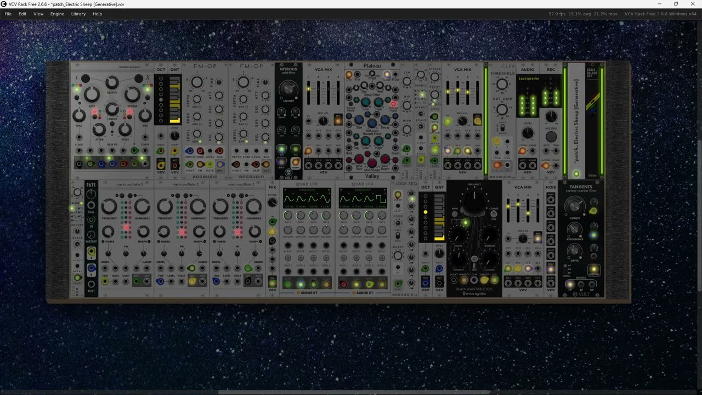Click the Nitrous OUTPUT jack
The width and height of the screenshot is (702, 395).
click(x=296, y=162)
